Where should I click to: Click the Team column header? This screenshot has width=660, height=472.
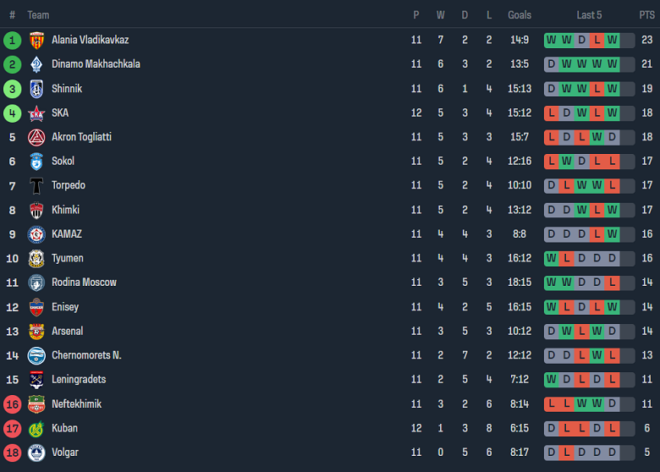(38, 14)
